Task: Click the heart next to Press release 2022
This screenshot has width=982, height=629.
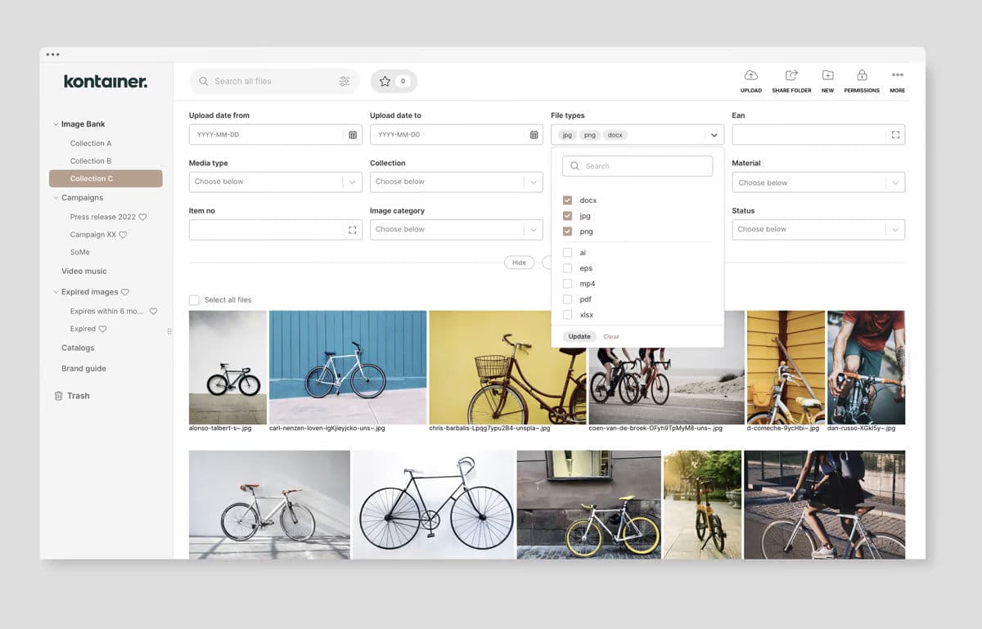Action: pyautogui.click(x=142, y=218)
